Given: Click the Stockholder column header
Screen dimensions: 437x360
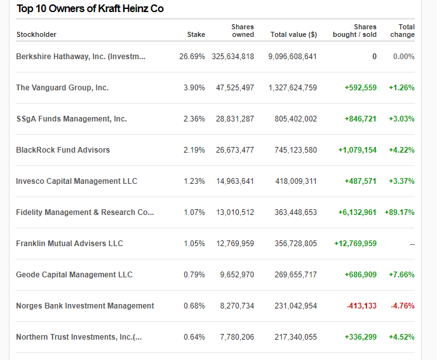Looking at the screenshot, I should [36, 34].
